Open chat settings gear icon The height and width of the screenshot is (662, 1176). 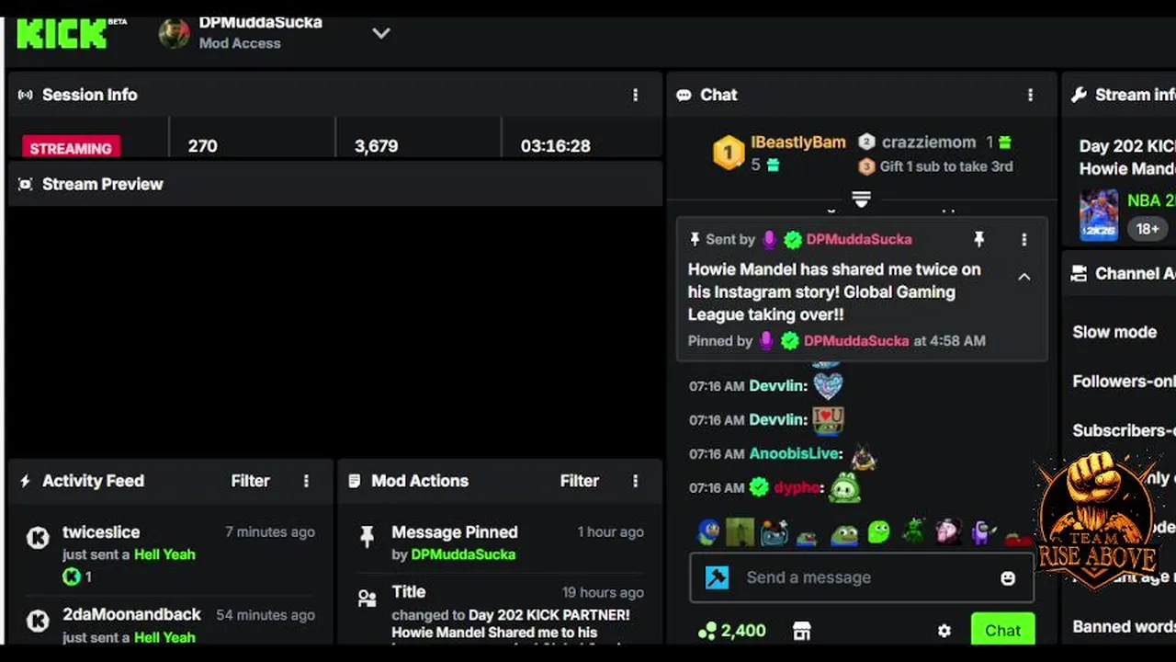[944, 631]
